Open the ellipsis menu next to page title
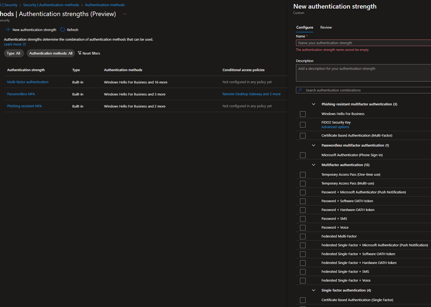 point(125,14)
